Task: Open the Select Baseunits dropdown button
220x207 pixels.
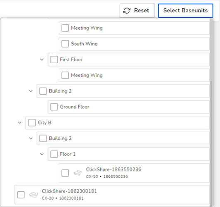Action: pyautogui.click(x=186, y=11)
